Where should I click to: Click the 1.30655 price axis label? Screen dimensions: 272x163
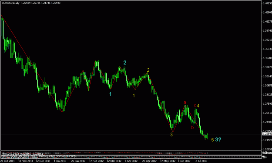pyautogui.click(x=267, y=85)
